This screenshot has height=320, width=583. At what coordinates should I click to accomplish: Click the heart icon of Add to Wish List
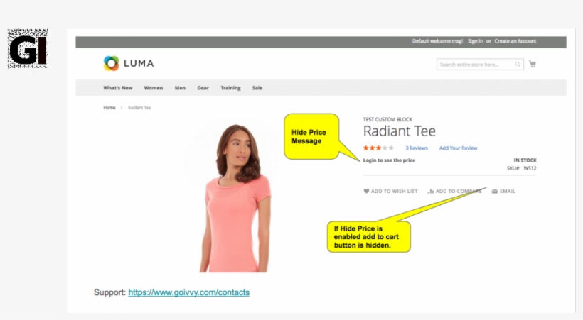point(366,191)
